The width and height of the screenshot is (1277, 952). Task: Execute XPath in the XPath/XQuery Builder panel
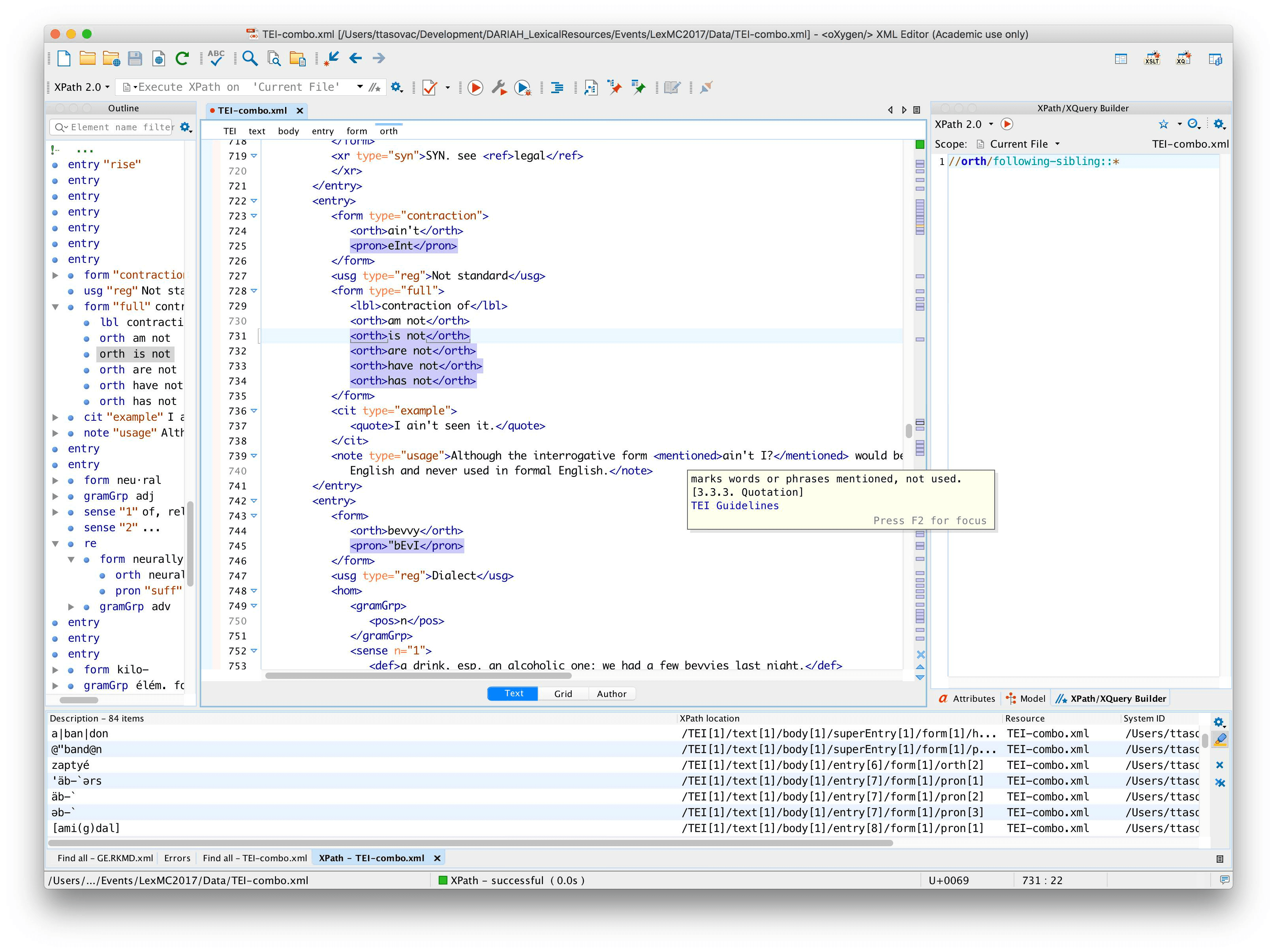(1007, 124)
